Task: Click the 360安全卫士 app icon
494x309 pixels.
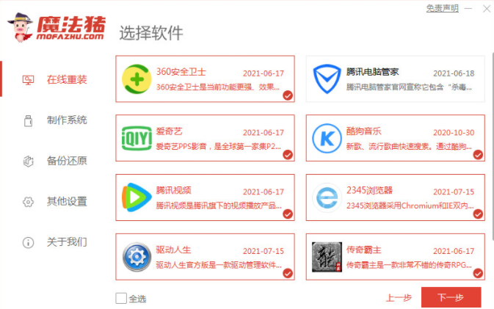Action: click(137, 79)
